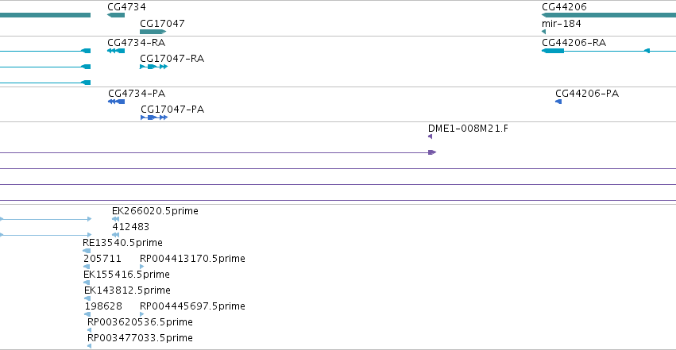The width and height of the screenshot is (676, 350).
Task: Click CG44206-PA blue arrow glyph
Action: point(558,102)
